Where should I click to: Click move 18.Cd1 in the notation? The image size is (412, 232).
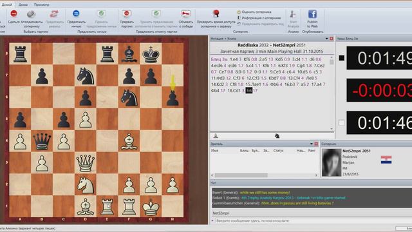click(x=234, y=90)
